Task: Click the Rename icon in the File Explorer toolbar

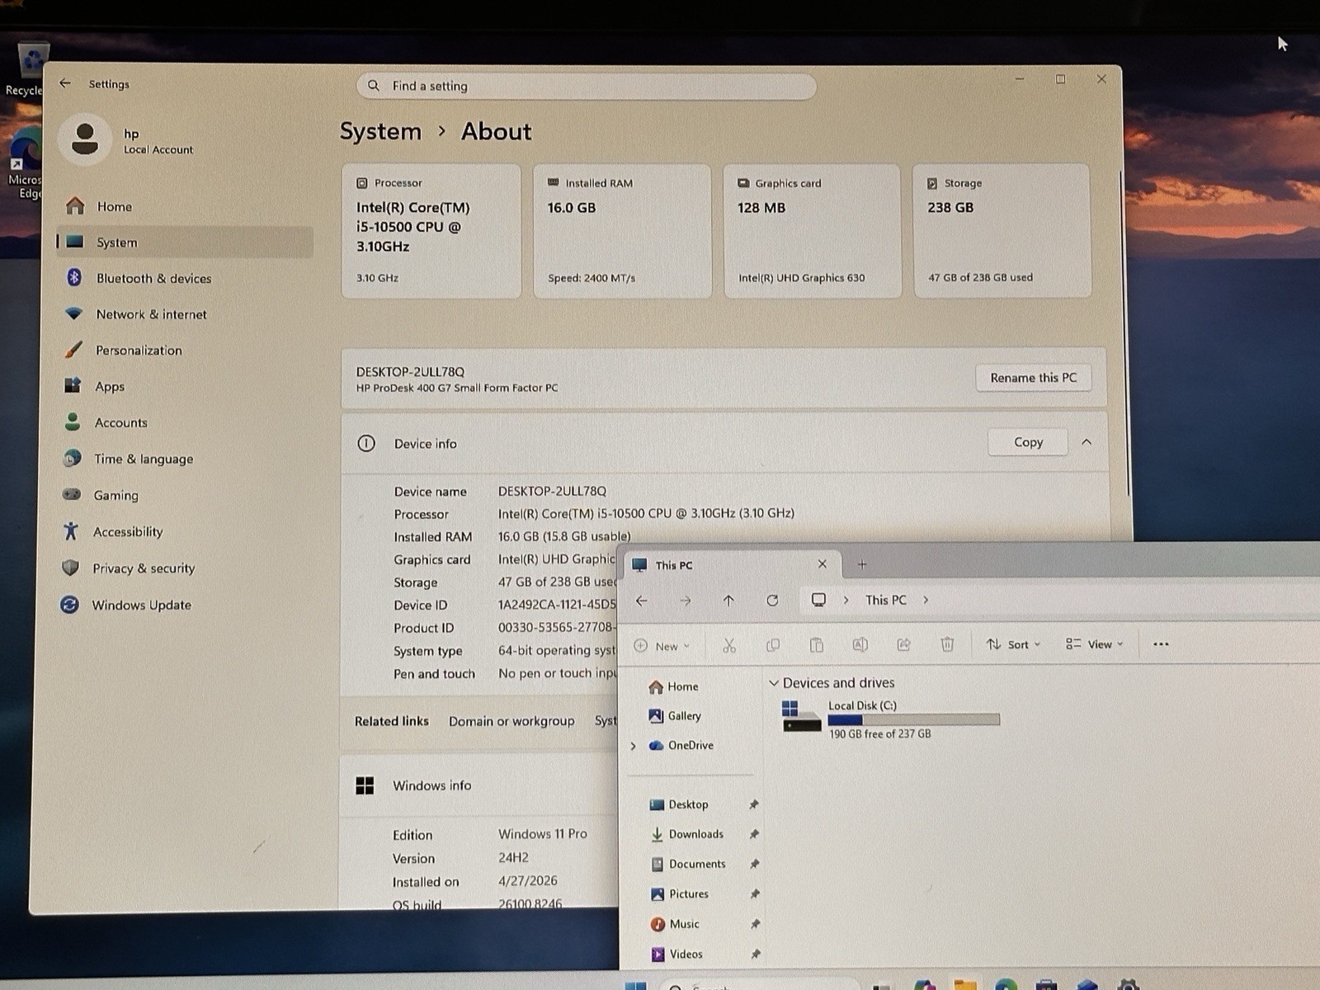Action: (860, 645)
